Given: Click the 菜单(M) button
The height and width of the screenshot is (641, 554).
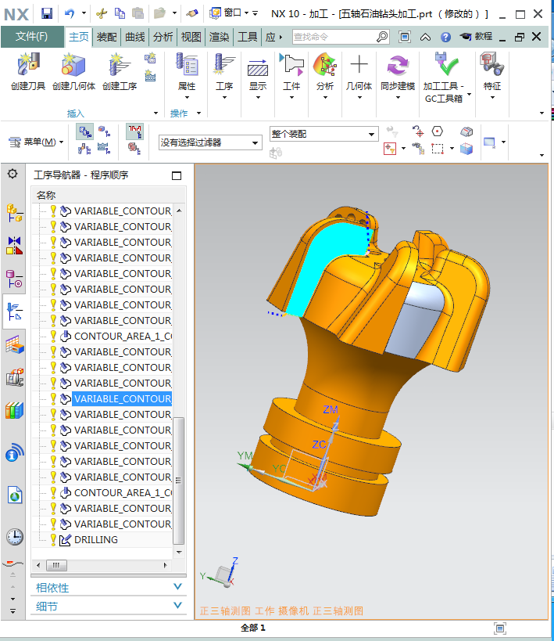Looking at the screenshot, I should click(36, 142).
